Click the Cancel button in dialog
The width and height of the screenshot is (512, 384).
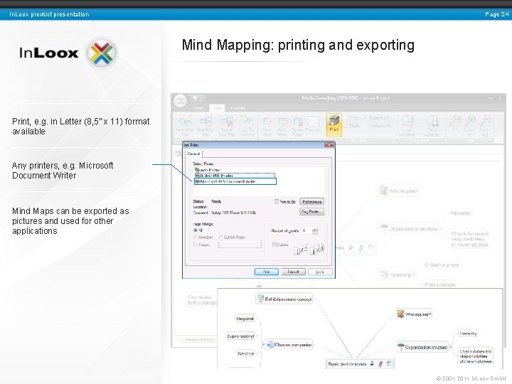293,272
